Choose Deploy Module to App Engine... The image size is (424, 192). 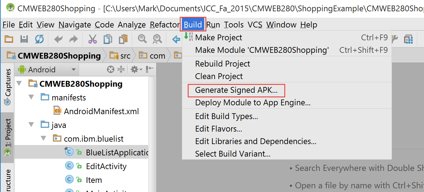[287, 103]
